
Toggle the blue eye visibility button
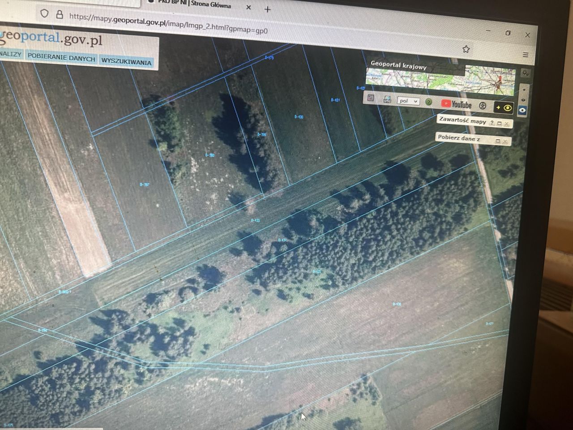522,110
